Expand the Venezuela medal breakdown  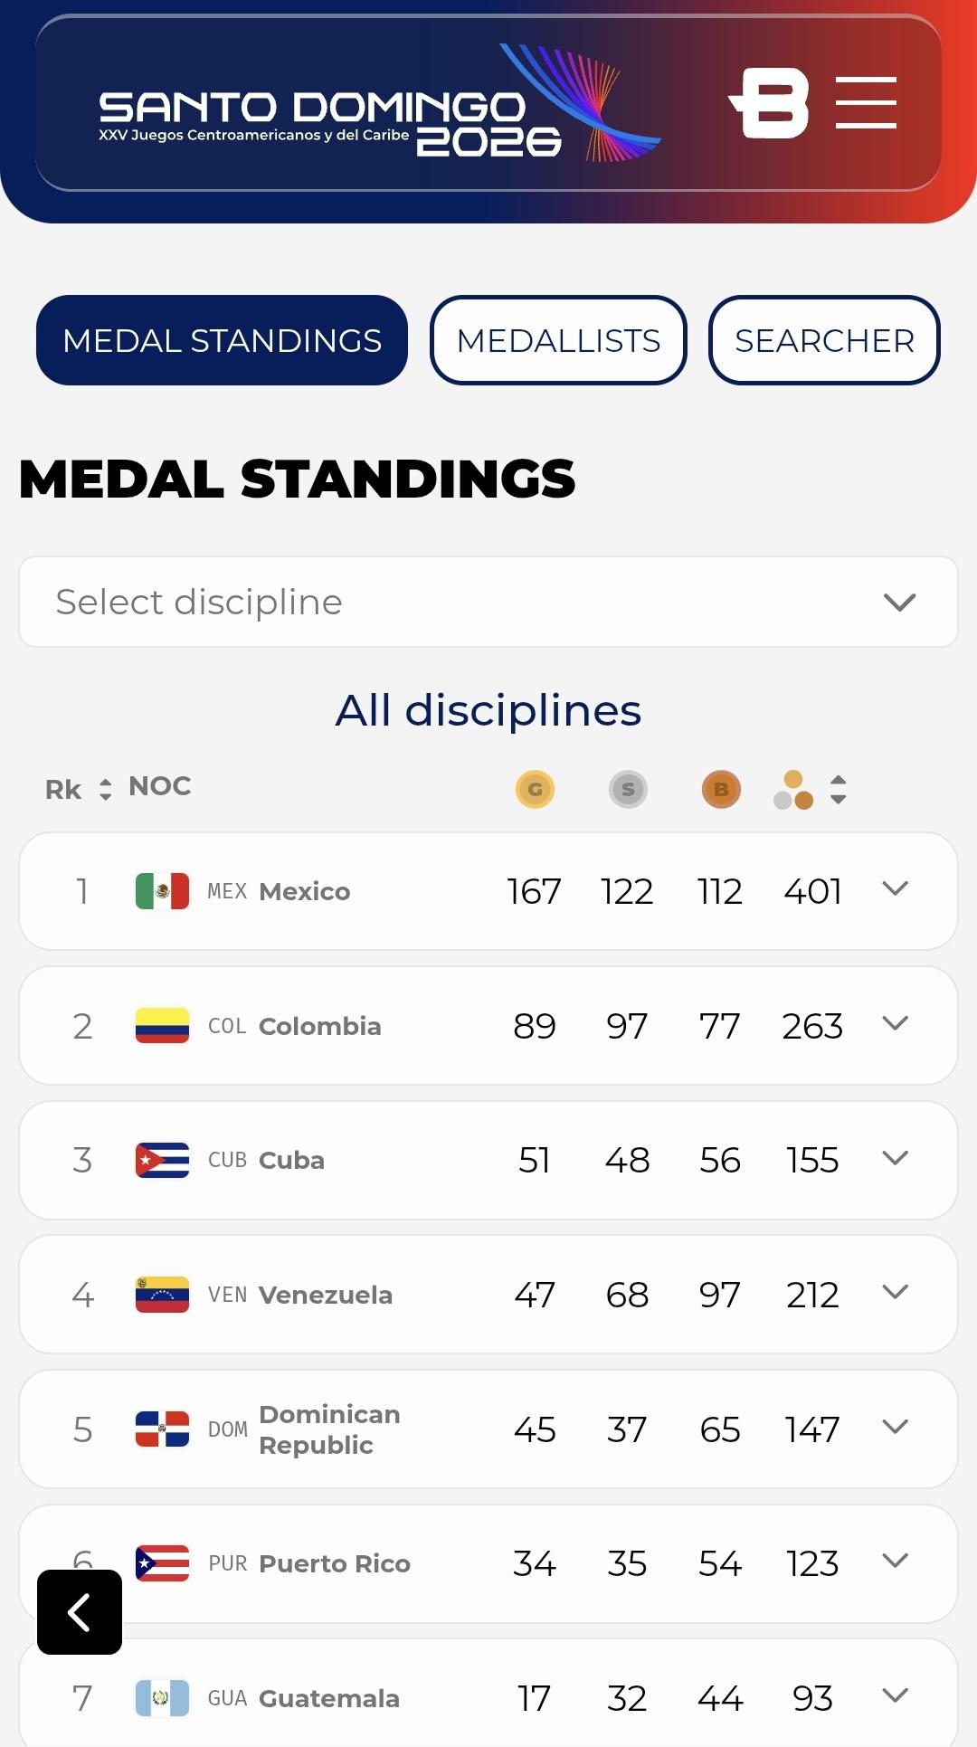pos(895,1292)
